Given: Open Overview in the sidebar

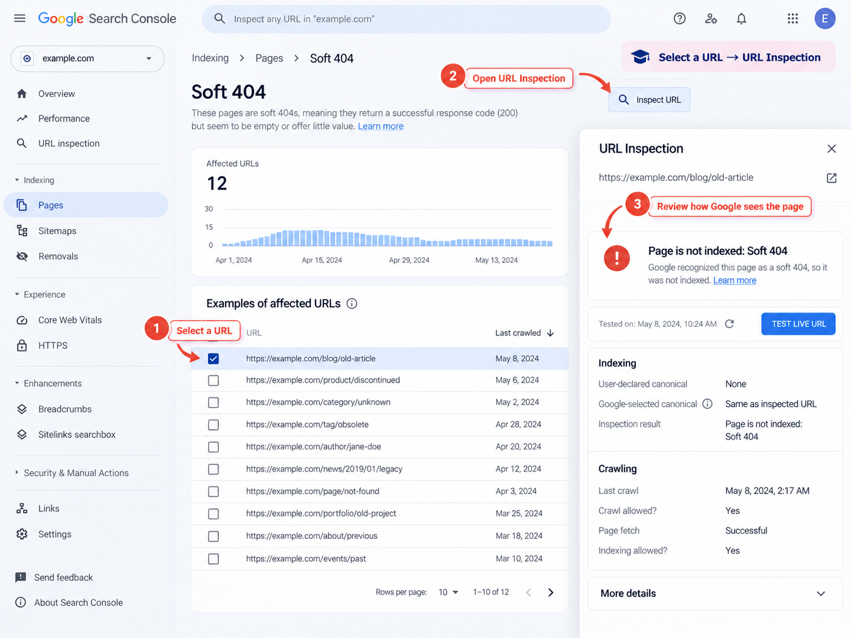Looking at the screenshot, I should coord(56,93).
